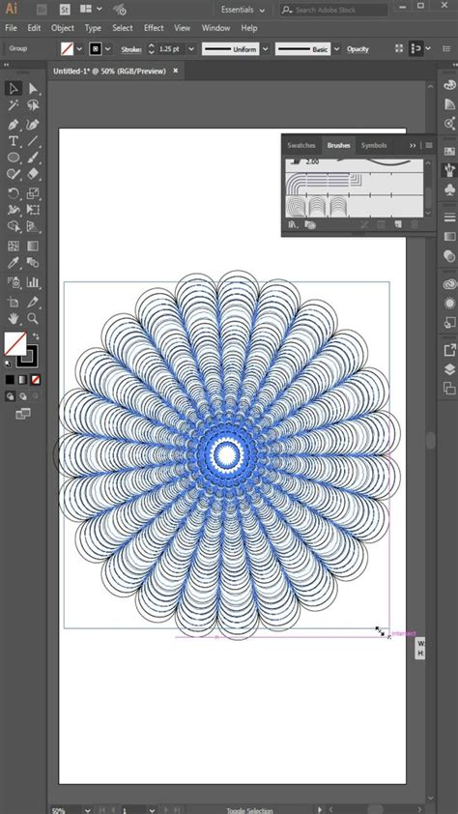Change the screen mode
458x814 pixels.
click(x=23, y=414)
